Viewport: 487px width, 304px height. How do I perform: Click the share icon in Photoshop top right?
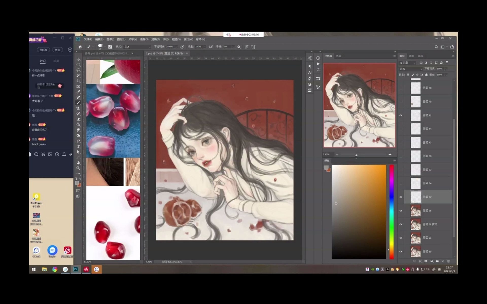(452, 47)
